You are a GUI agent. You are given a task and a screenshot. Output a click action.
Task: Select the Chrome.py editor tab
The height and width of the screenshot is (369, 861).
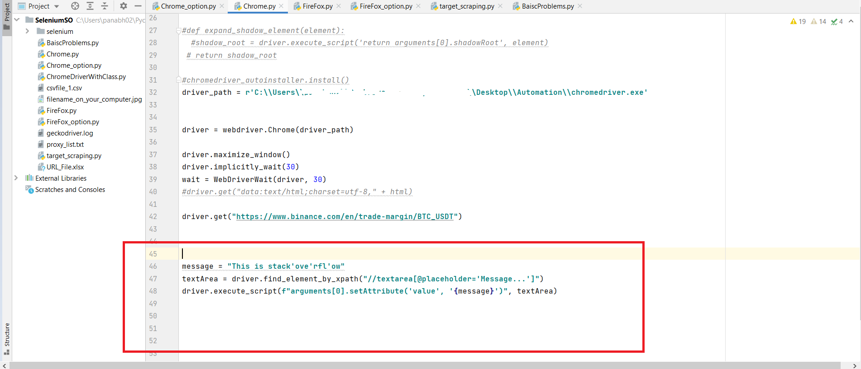(x=259, y=6)
